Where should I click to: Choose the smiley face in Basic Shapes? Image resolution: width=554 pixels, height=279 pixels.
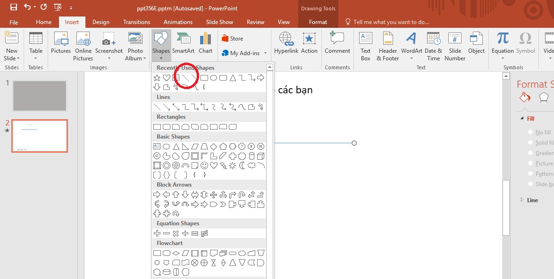point(204,165)
